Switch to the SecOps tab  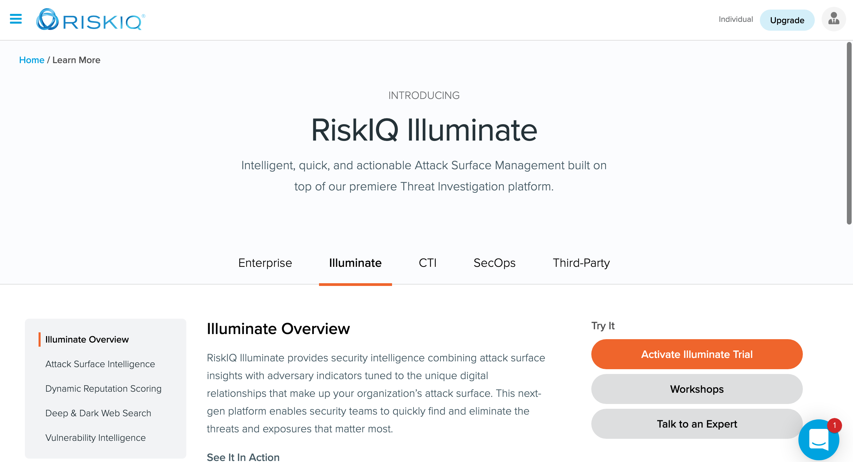(x=495, y=263)
